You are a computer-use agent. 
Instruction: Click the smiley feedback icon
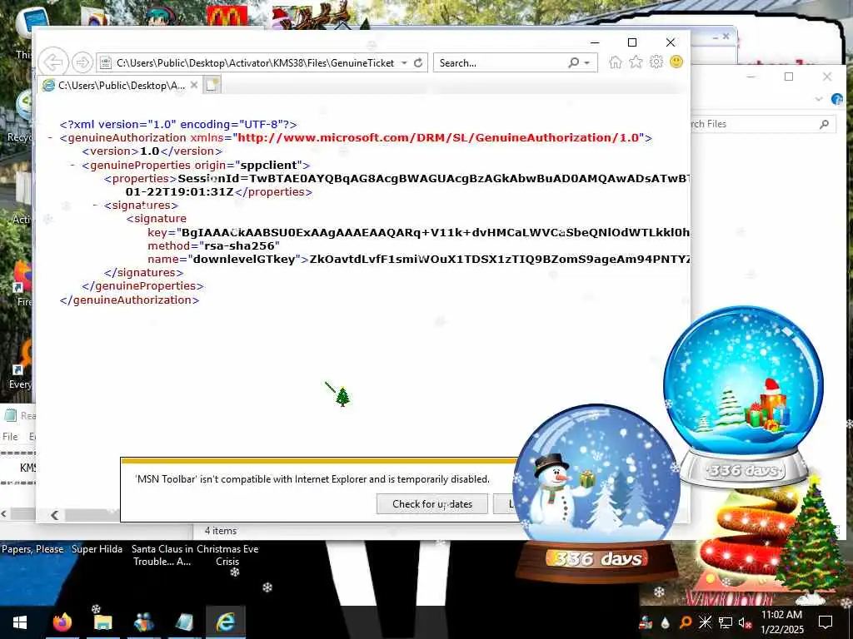(x=676, y=62)
